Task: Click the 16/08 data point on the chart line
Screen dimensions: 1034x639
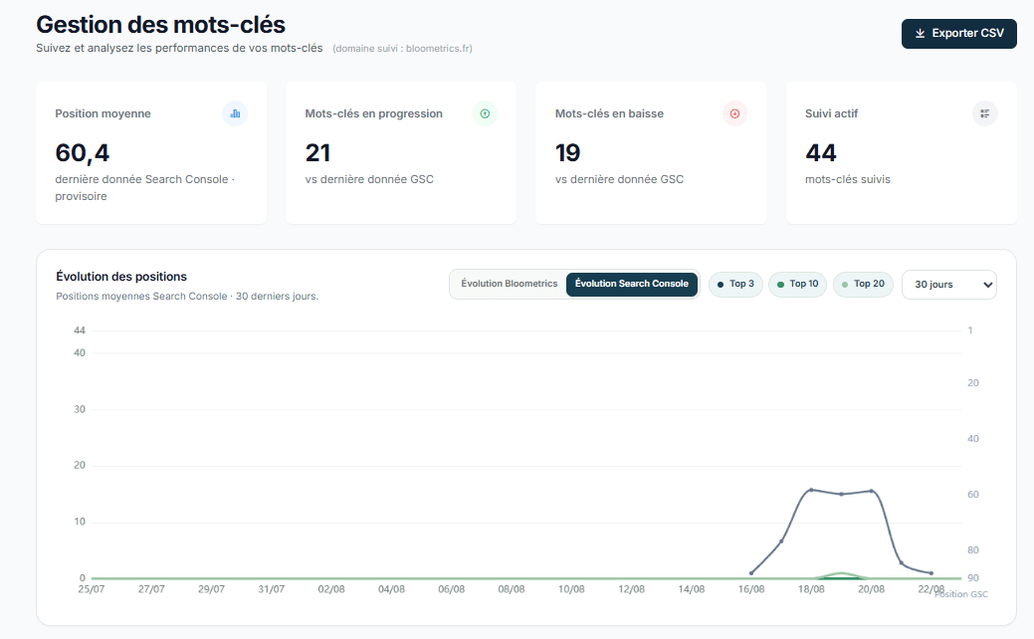Action: pos(751,573)
